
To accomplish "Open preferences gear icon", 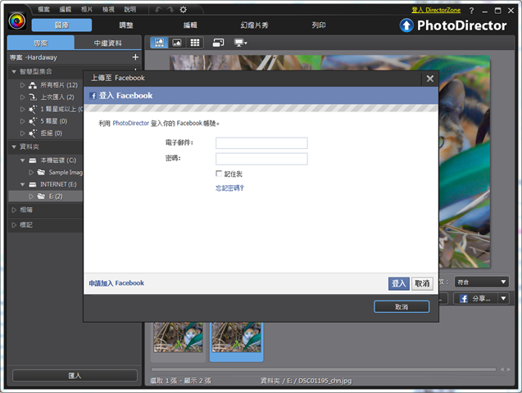I will pyautogui.click(x=183, y=10).
